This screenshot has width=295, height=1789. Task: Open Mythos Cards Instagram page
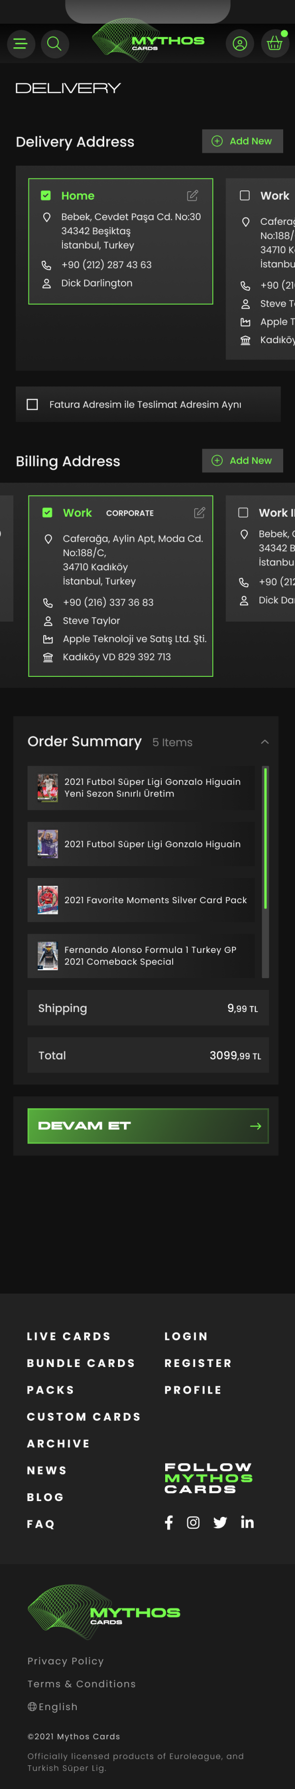point(193,1522)
